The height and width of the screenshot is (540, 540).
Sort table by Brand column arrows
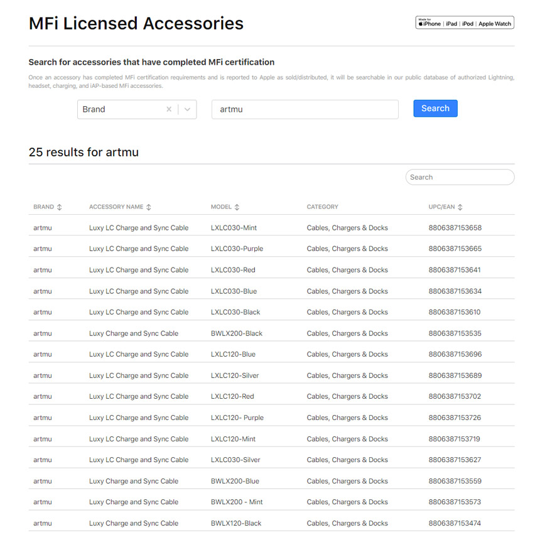point(59,207)
